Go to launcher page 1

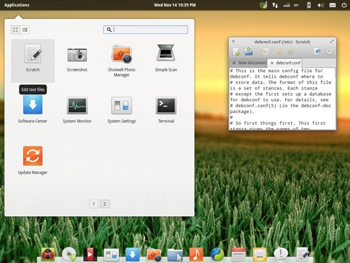[x=94, y=204]
